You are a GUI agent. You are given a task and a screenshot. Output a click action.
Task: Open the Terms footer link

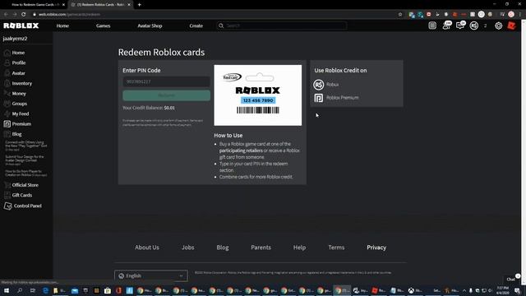click(x=336, y=247)
